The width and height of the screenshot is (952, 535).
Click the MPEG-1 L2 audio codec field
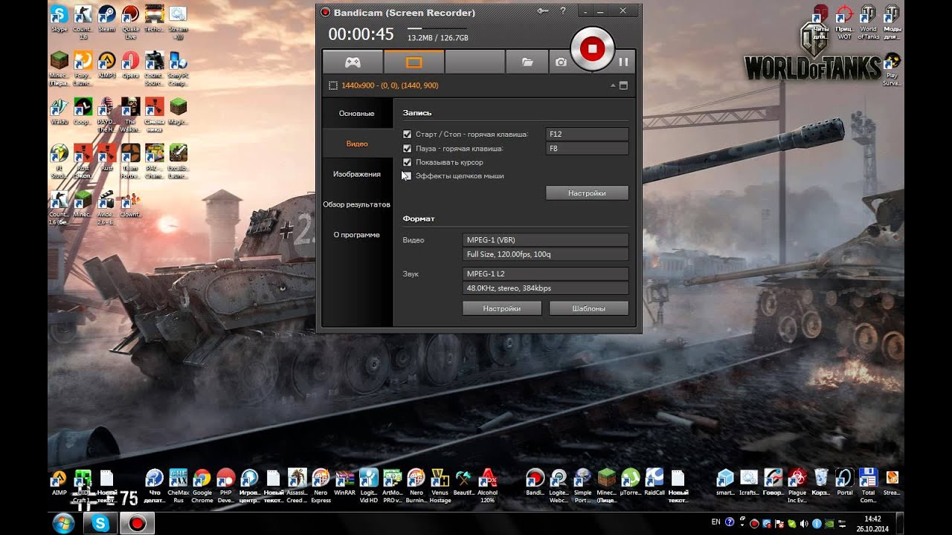pos(545,274)
